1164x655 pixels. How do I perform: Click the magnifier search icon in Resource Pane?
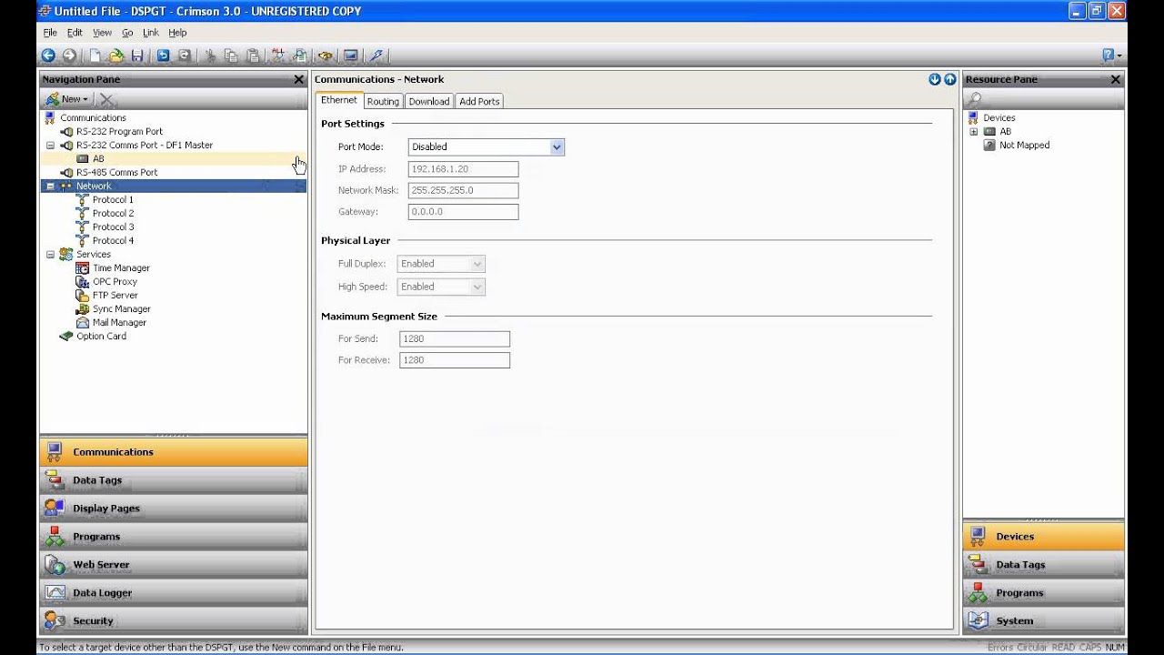tap(975, 99)
